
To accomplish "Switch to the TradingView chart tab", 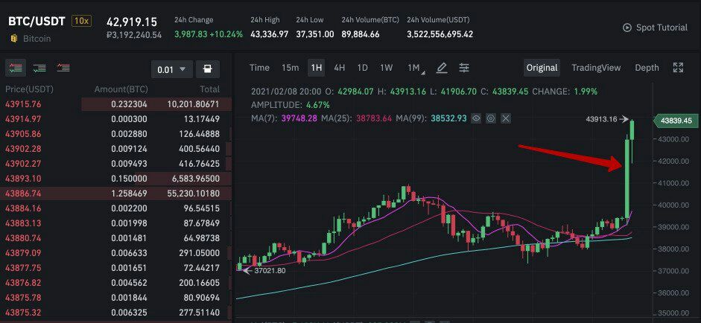I will pos(596,68).
